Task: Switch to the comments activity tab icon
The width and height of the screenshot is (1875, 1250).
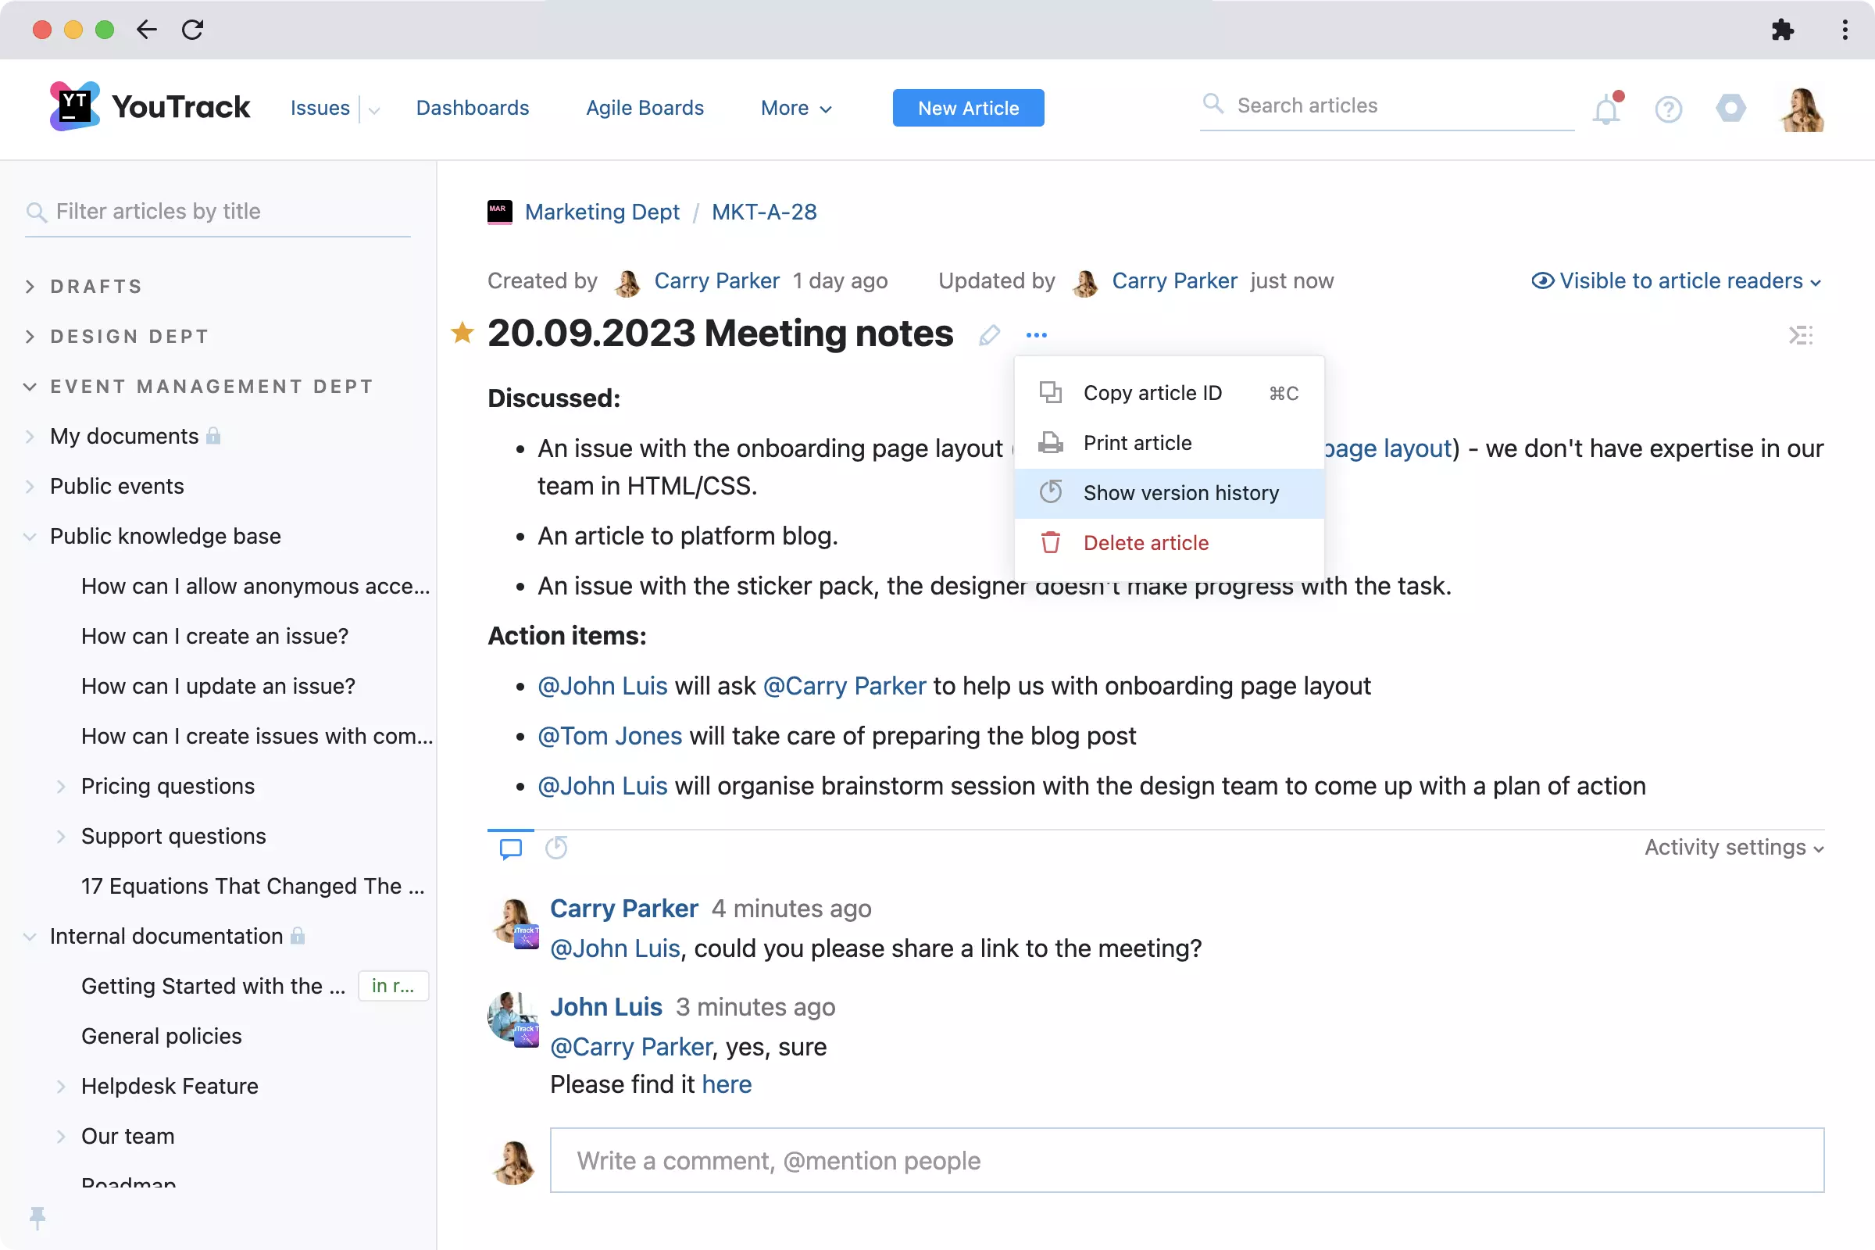Action: pos(511,848)
